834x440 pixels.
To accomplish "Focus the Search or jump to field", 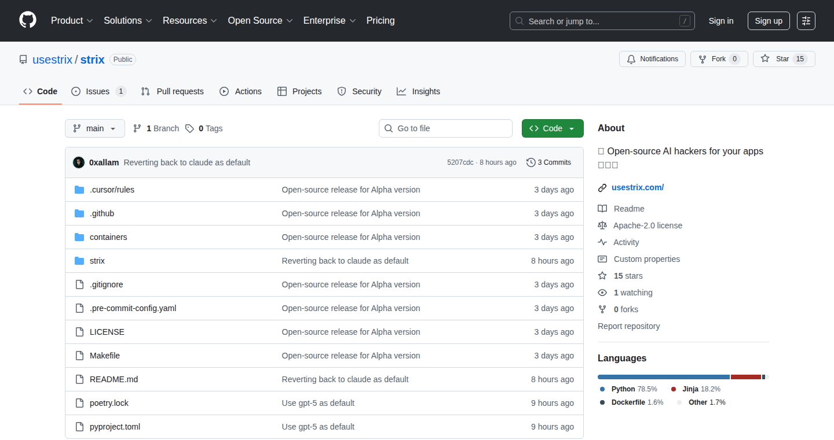I will pyautogui.click(x=602, y=21).
